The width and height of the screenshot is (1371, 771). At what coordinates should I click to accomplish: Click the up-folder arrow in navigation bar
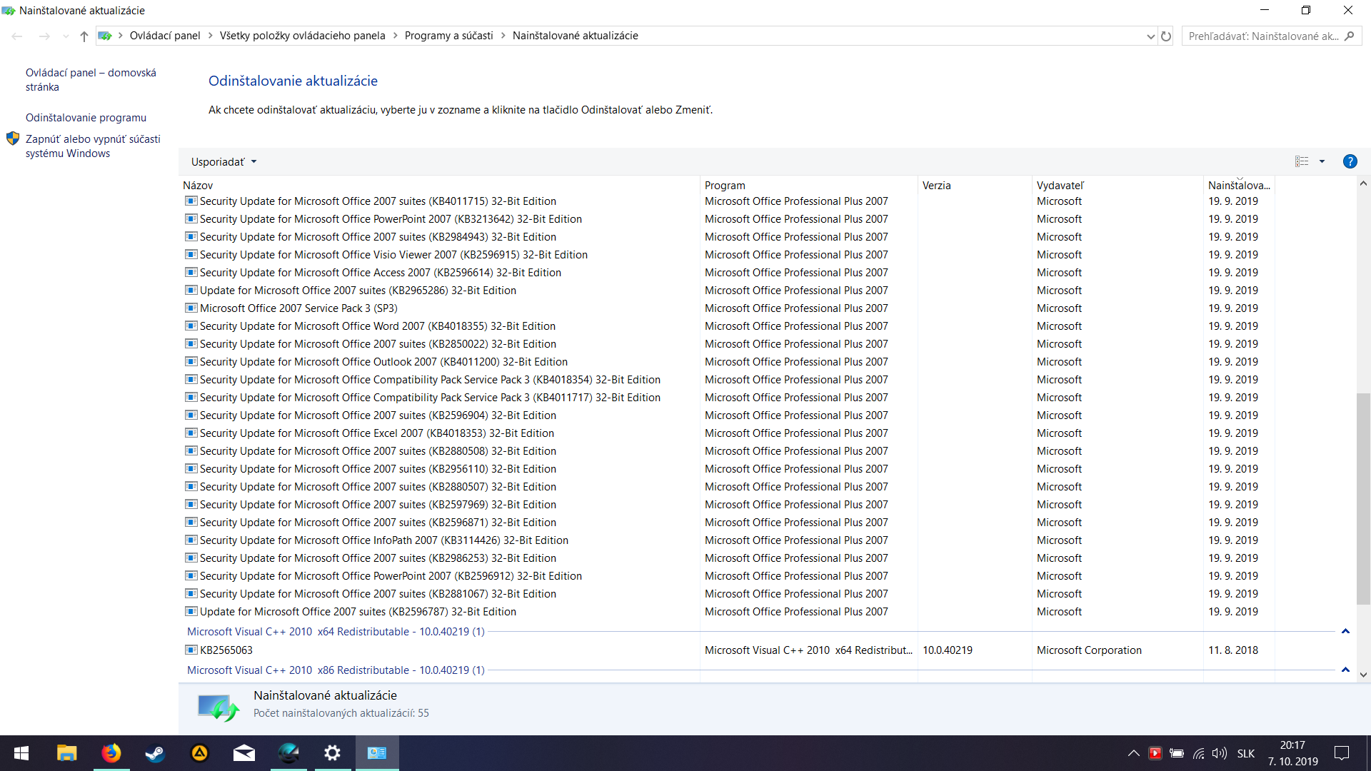(x=84, y=36)
